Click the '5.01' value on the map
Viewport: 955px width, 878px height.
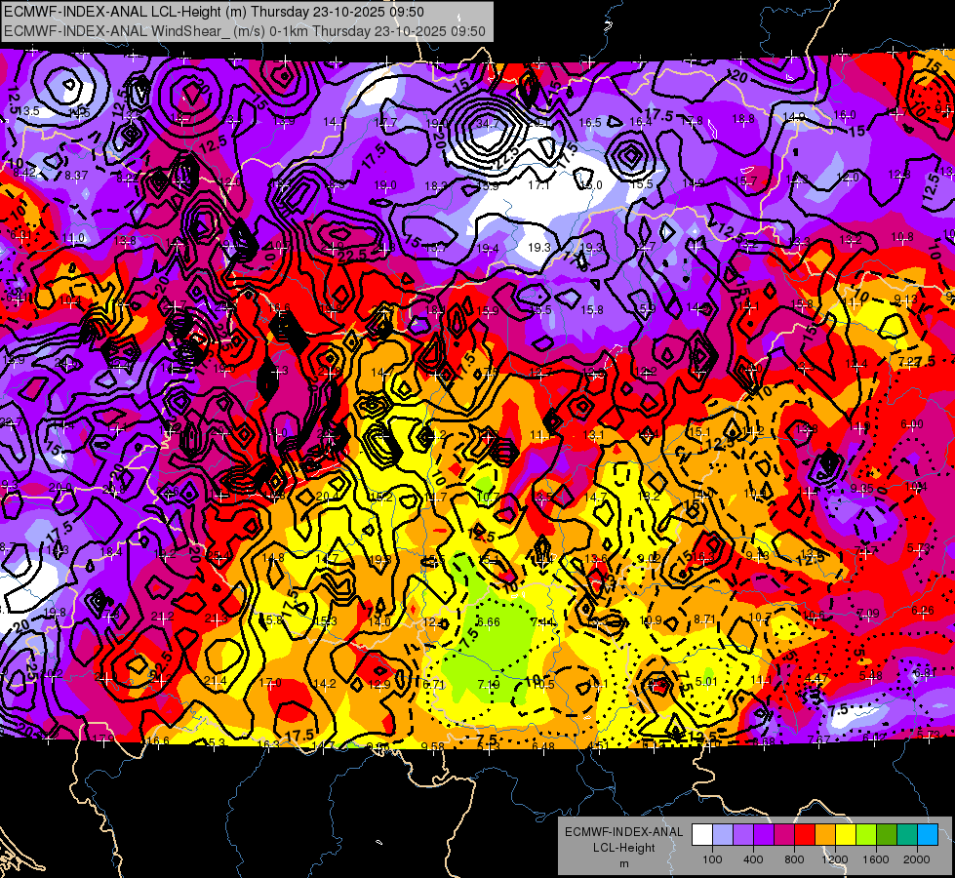[x=706, y=681]
